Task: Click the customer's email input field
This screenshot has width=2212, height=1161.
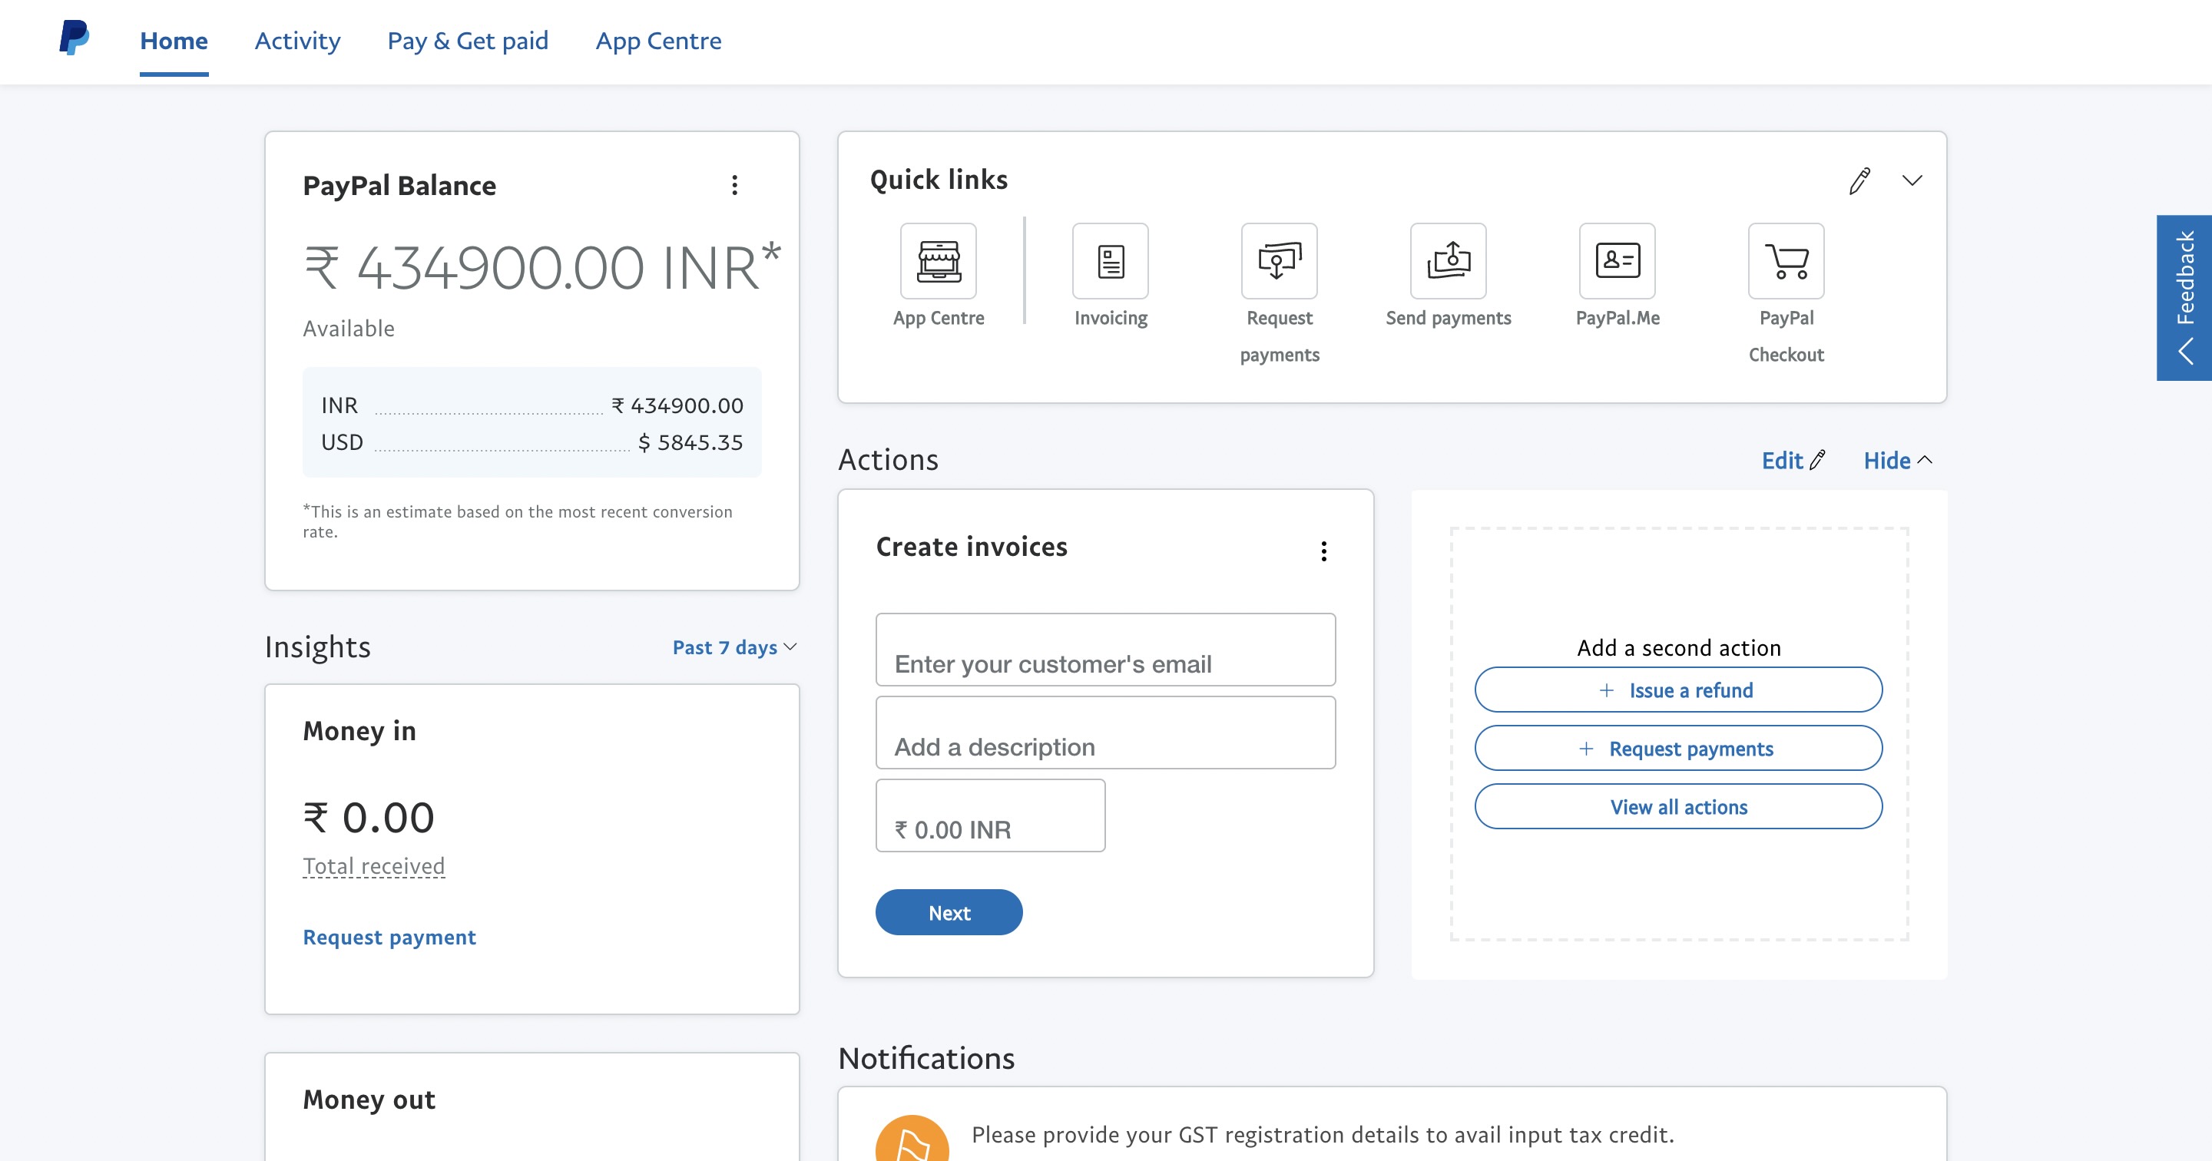Action: pyautogui.click(x=1104, y=650)
